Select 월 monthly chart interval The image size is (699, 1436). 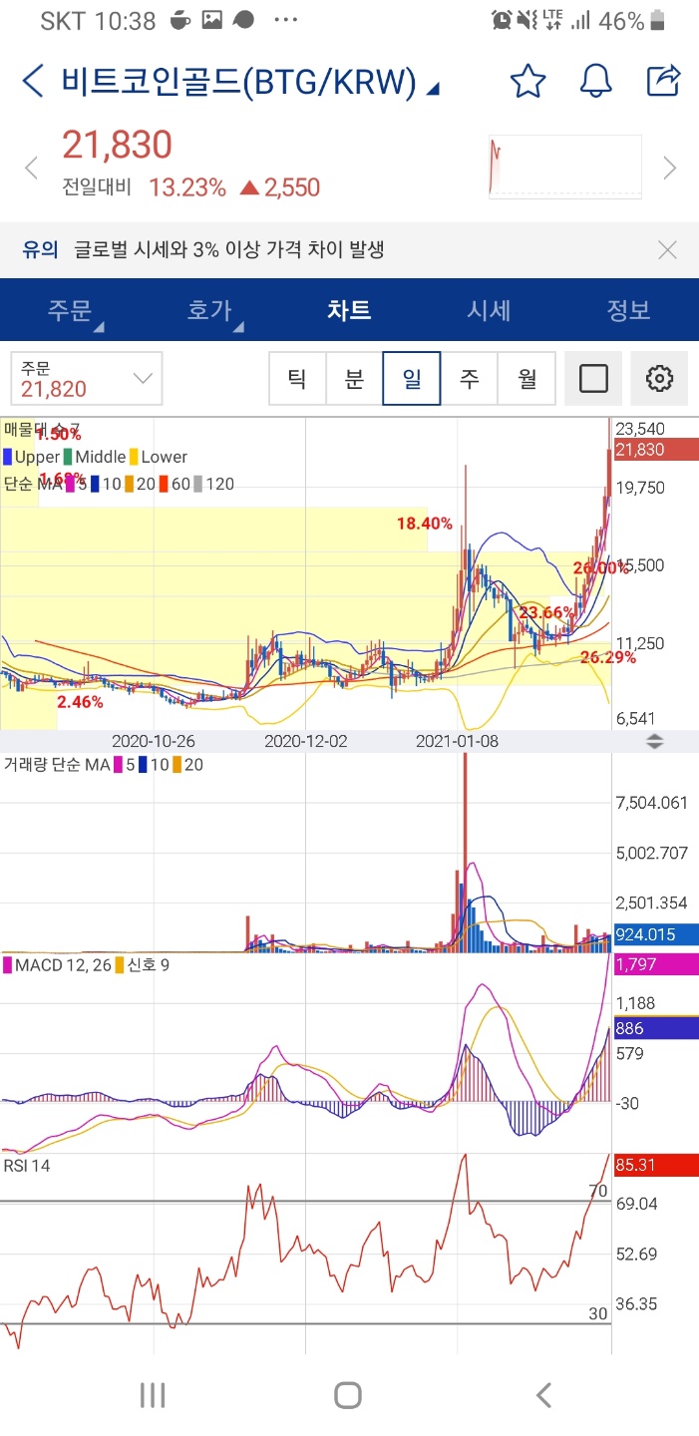point(526,379)
